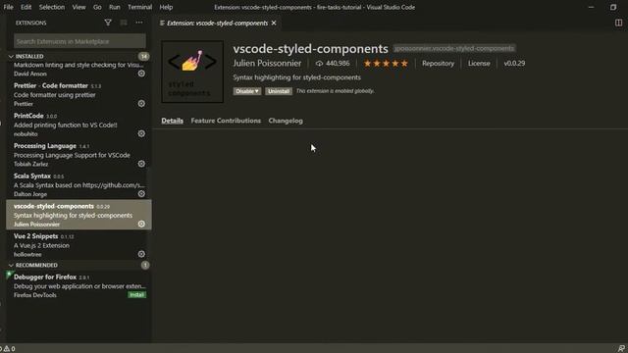
Task: Click the EXTENSIONS panel title
Action: [30, 23]
